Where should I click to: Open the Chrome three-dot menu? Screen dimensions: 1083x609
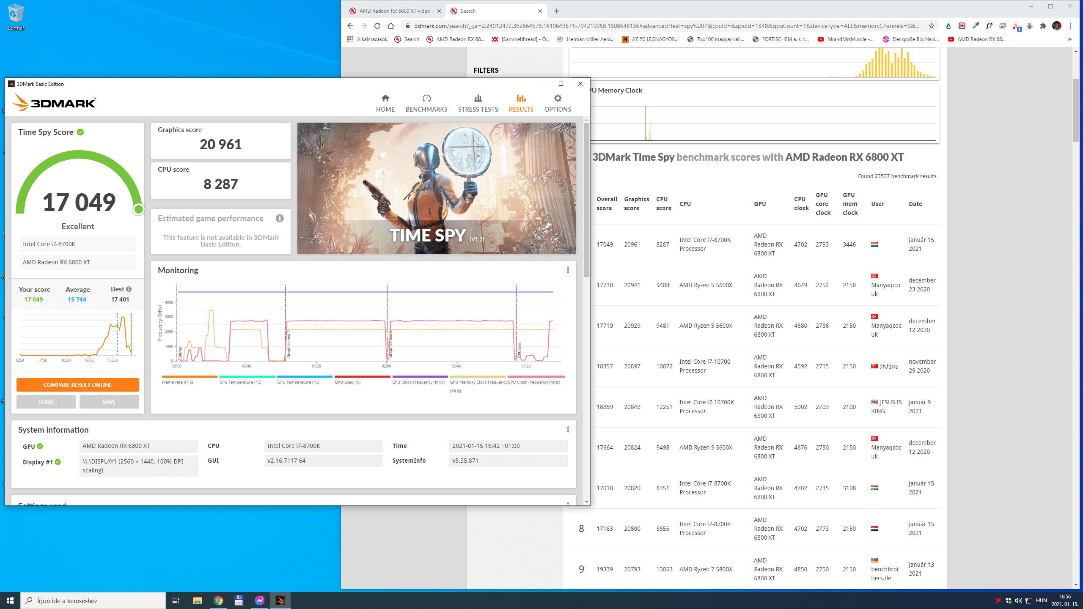[1071, 26]
